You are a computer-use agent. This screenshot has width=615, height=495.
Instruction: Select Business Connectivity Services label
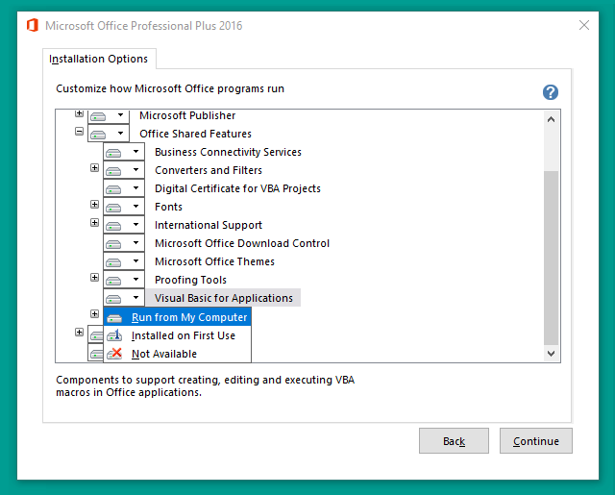pyautogui.click(x=228, y=152)
